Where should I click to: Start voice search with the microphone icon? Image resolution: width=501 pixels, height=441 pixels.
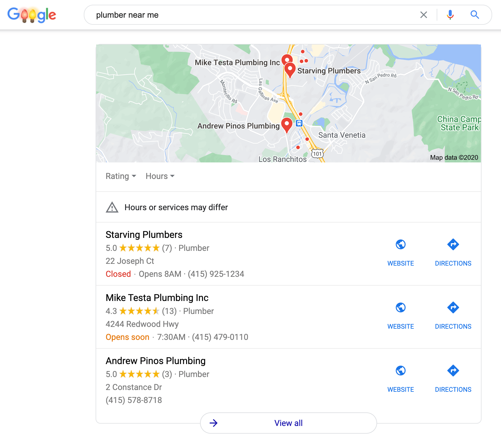(x=450, y=15)
